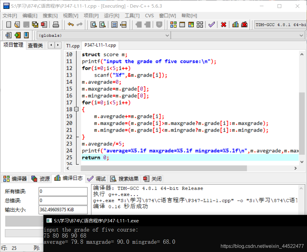The image size is (307, 252).
Task: Switch to the 查看类 sidebar tab
Action: click(x=35, y=46)
